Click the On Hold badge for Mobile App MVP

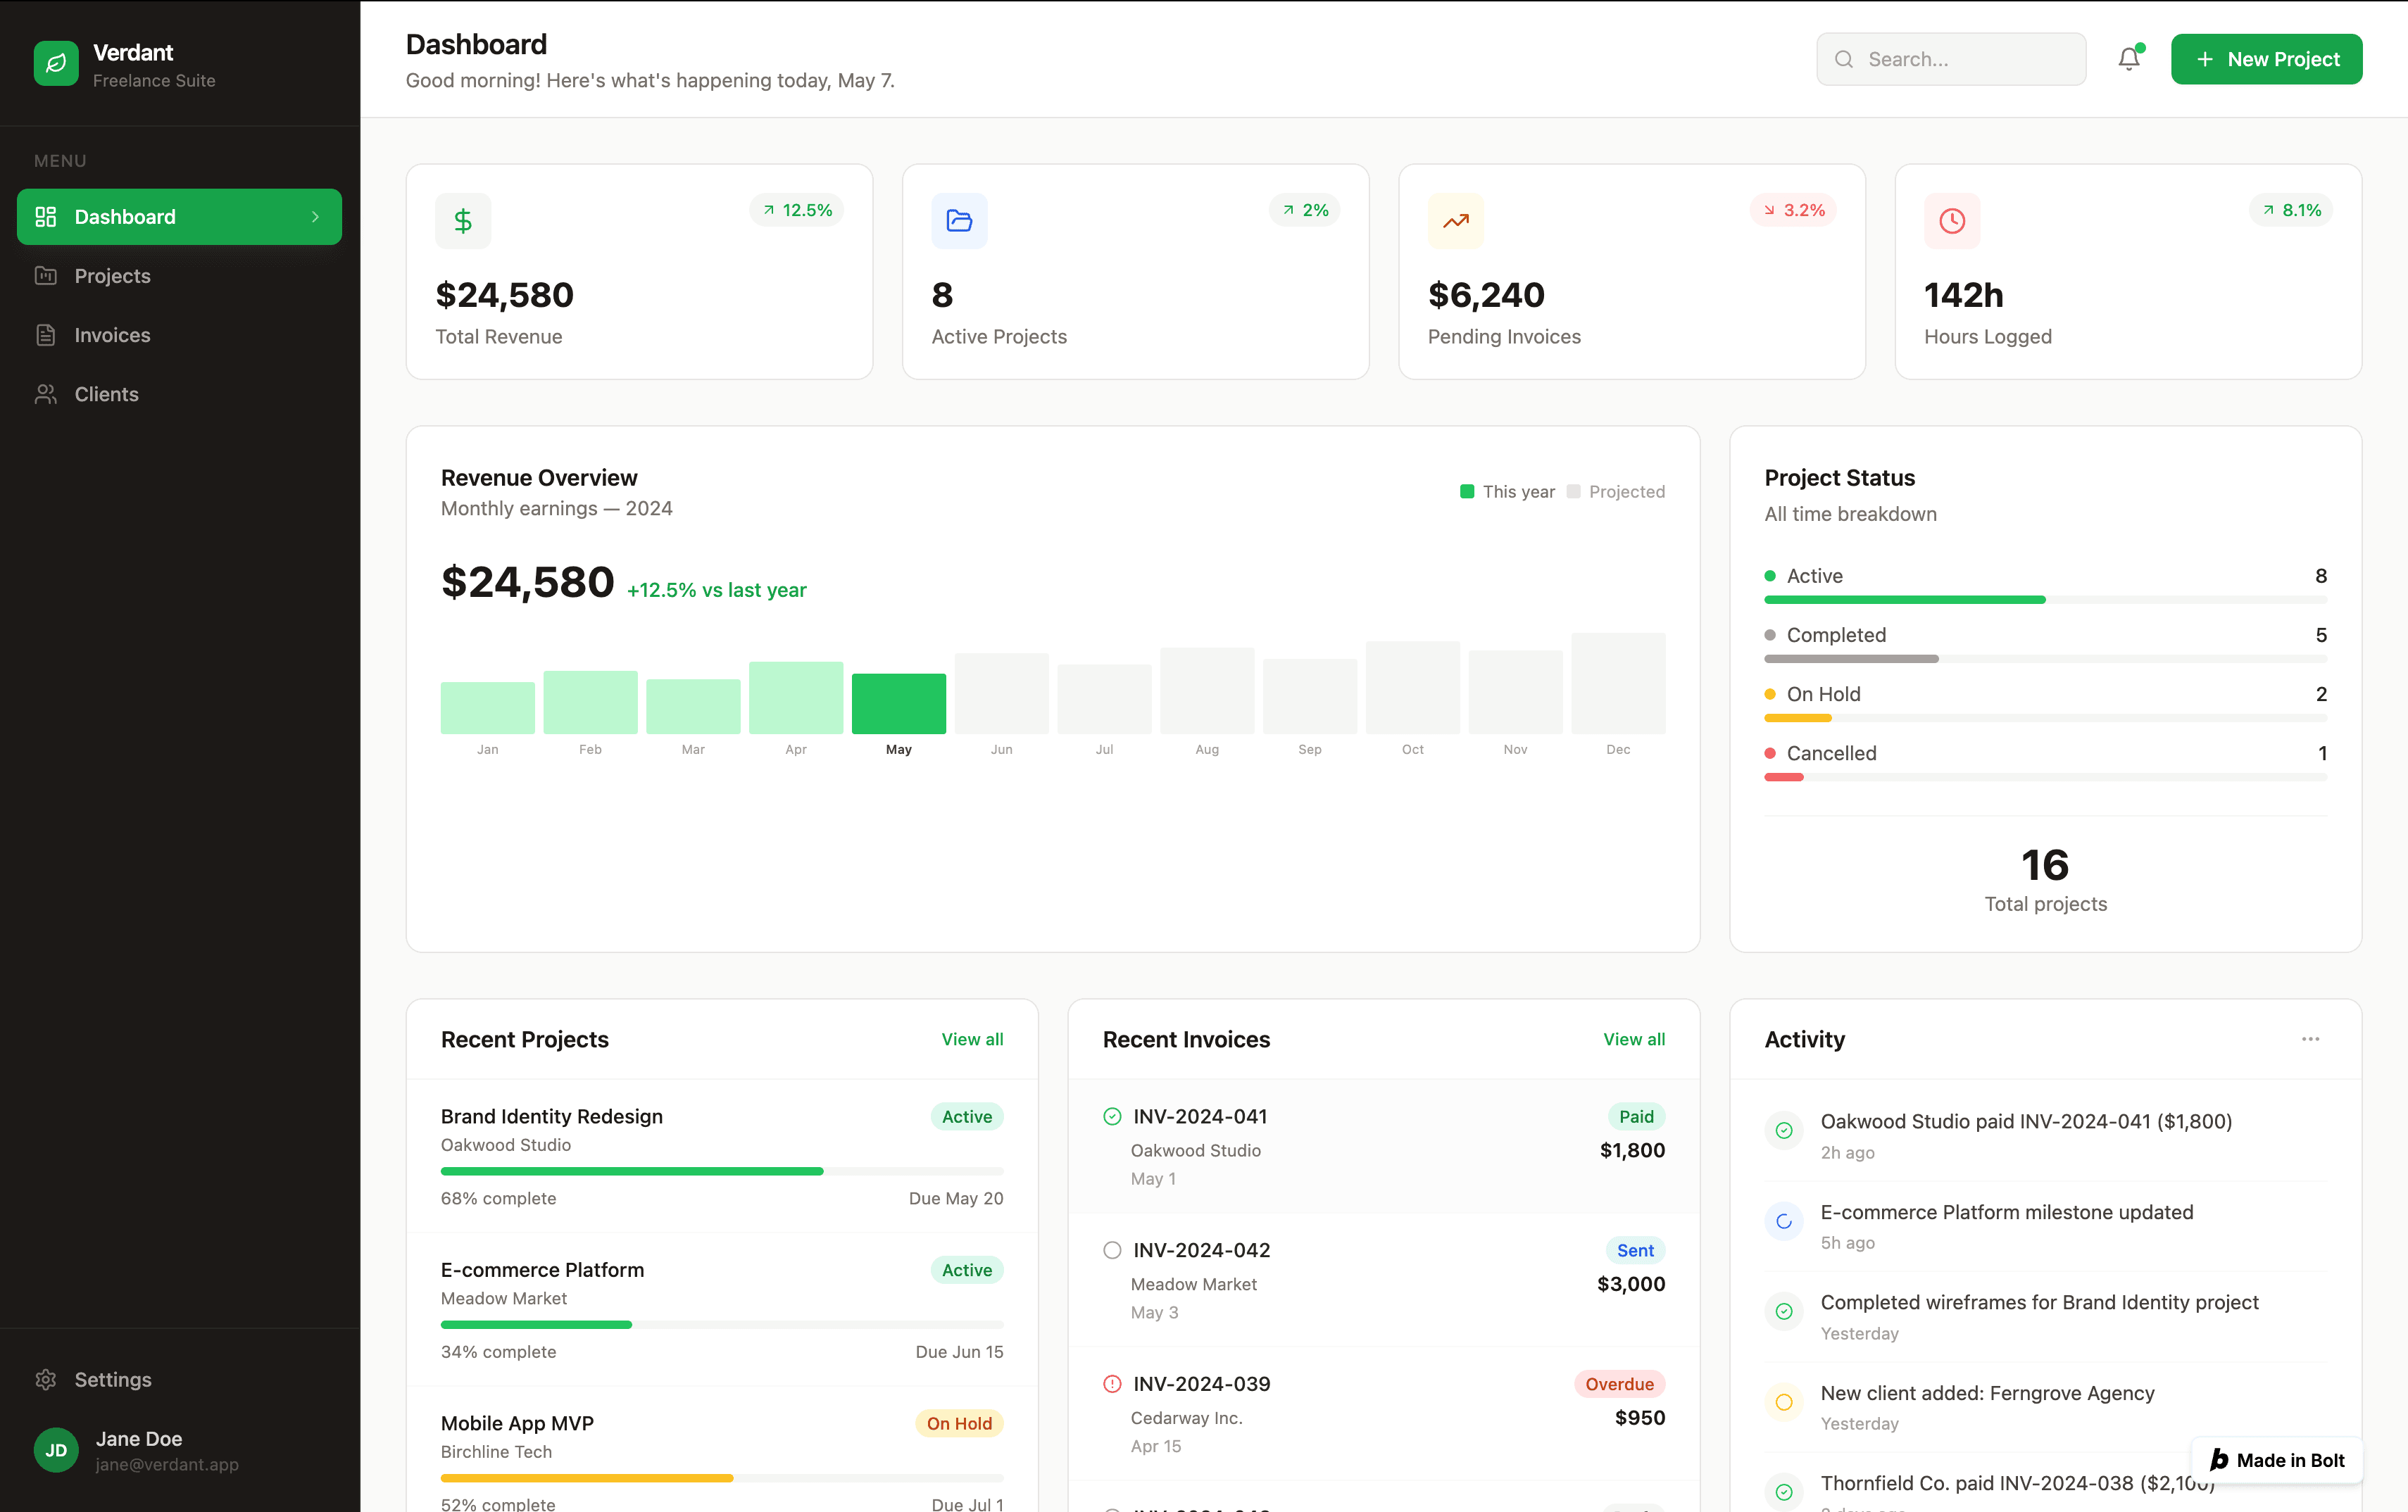(x=959, y=1423)
